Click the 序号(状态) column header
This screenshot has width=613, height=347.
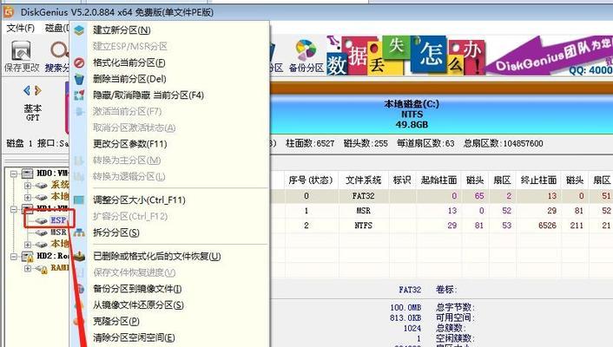pos(311,180)
